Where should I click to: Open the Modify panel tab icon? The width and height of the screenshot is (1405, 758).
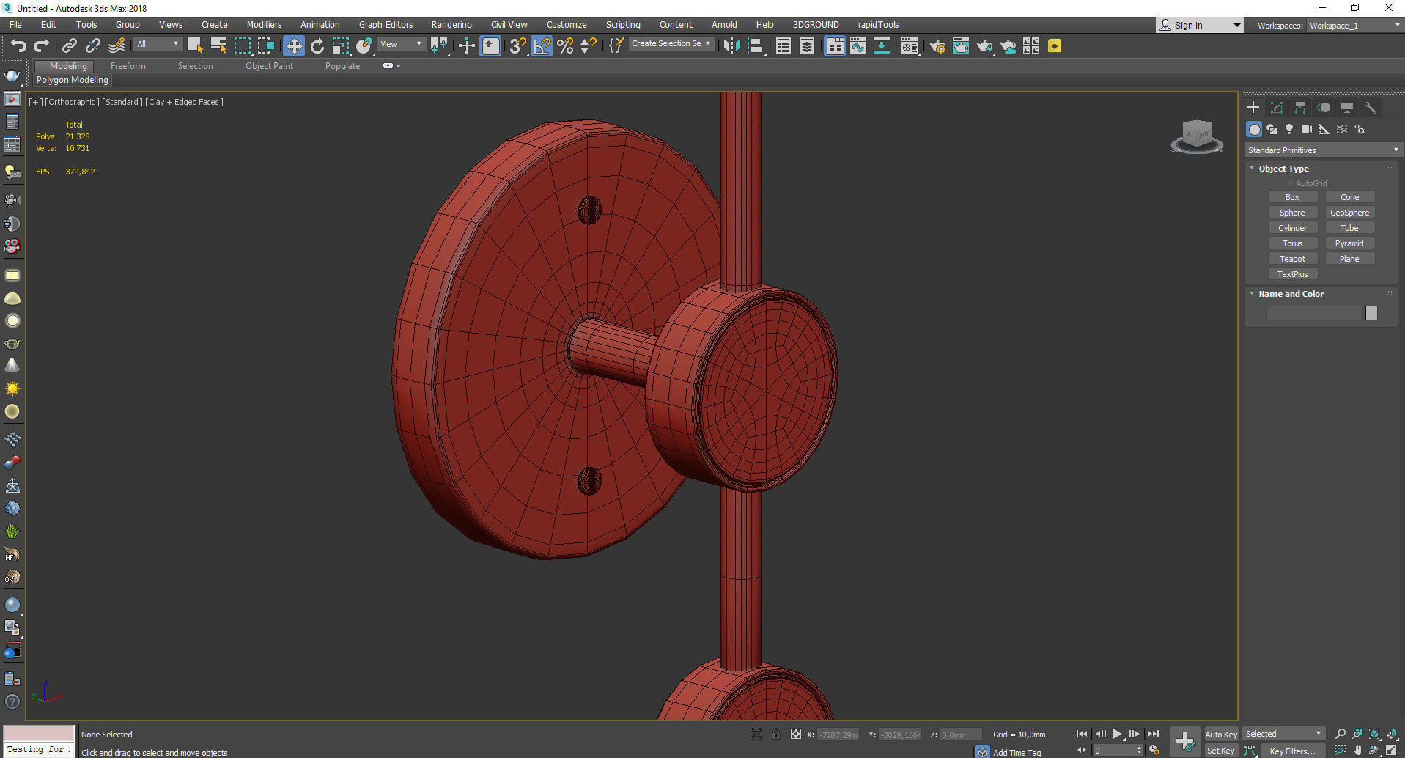(1277, 108)
